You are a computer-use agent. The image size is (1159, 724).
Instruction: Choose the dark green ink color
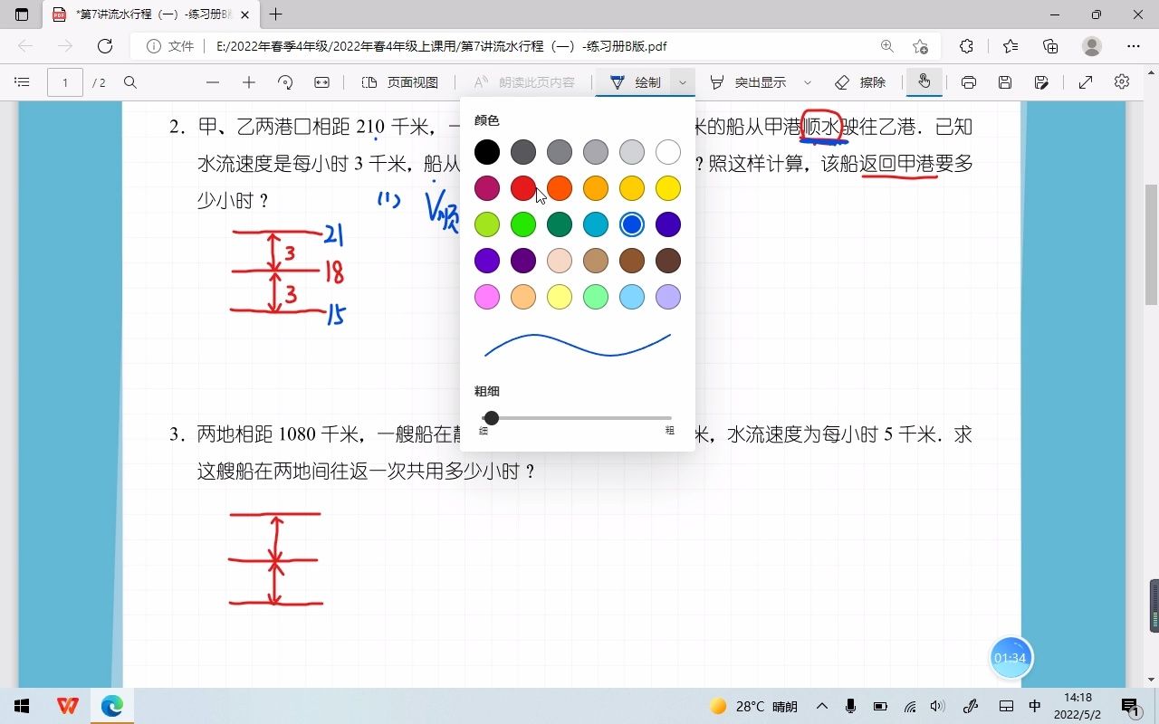pos(560,224)
